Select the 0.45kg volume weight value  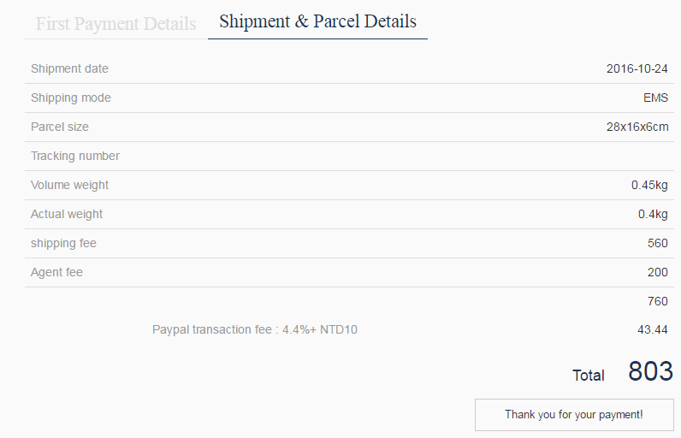click(649, 185)
